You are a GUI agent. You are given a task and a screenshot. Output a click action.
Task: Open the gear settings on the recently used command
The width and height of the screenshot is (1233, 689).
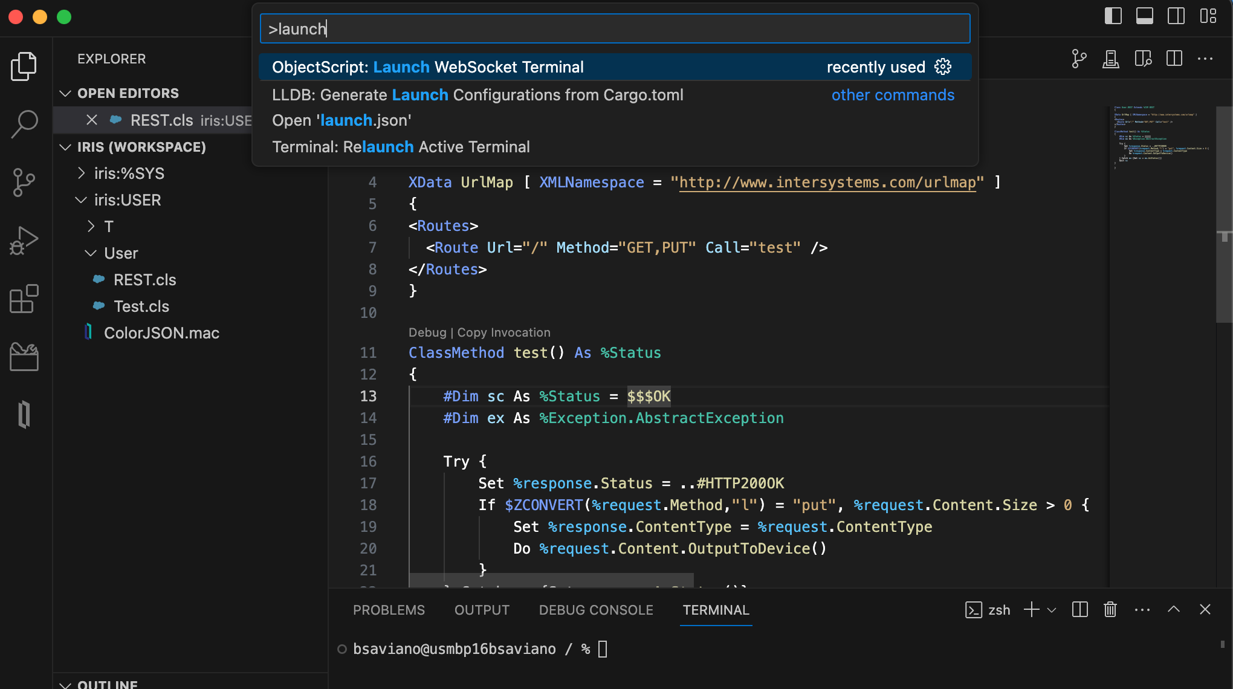click(943, 67)
